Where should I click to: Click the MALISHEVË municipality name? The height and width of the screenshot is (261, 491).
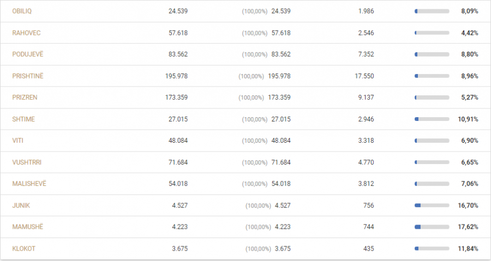[x=29, y=184]
